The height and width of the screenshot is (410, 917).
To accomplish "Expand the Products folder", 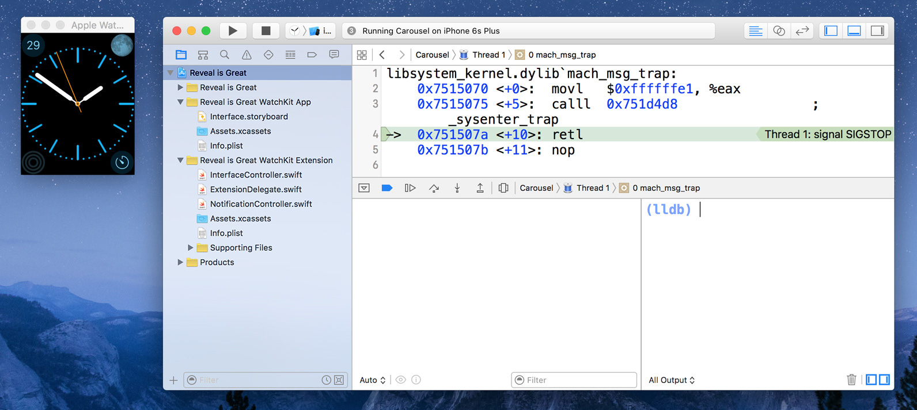I will (x=180, y=262).
